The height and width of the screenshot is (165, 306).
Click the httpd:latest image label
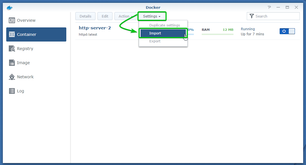[88, 34]
